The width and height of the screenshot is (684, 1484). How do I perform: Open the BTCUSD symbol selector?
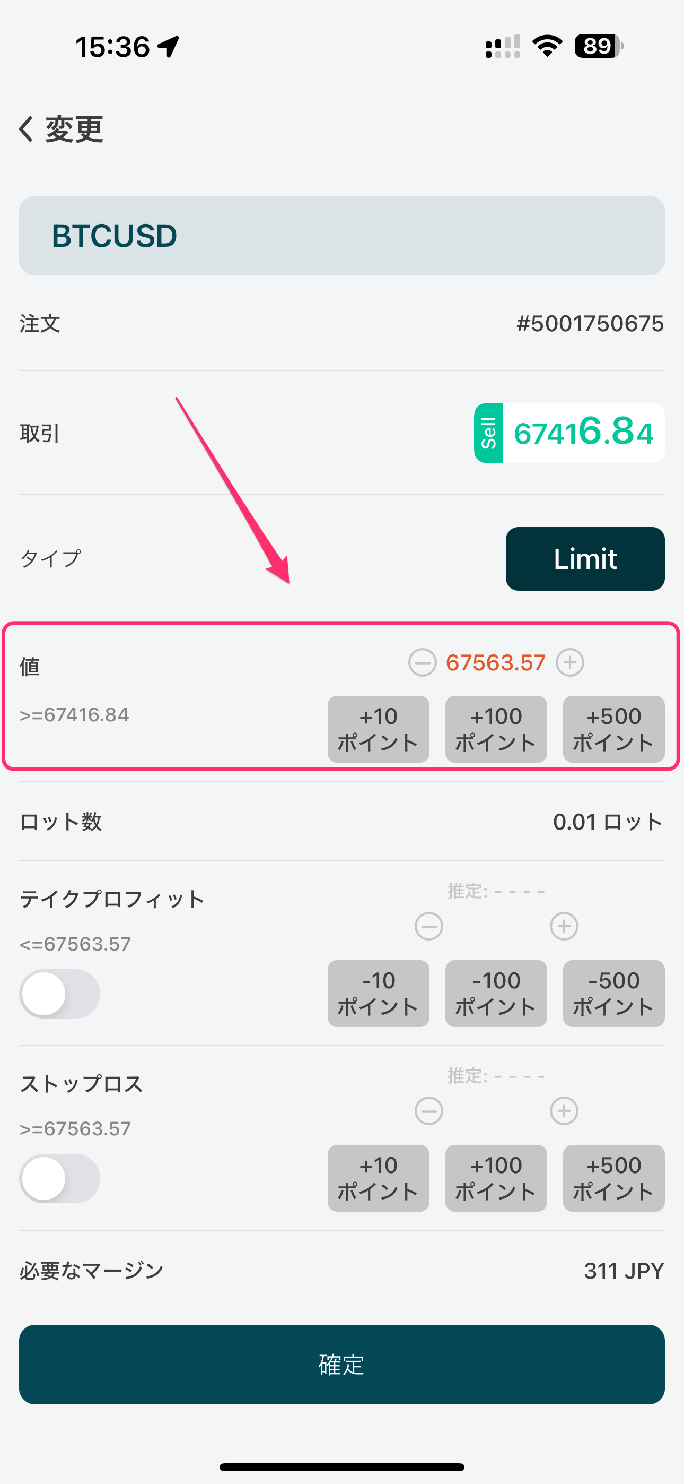click(342, 236)
